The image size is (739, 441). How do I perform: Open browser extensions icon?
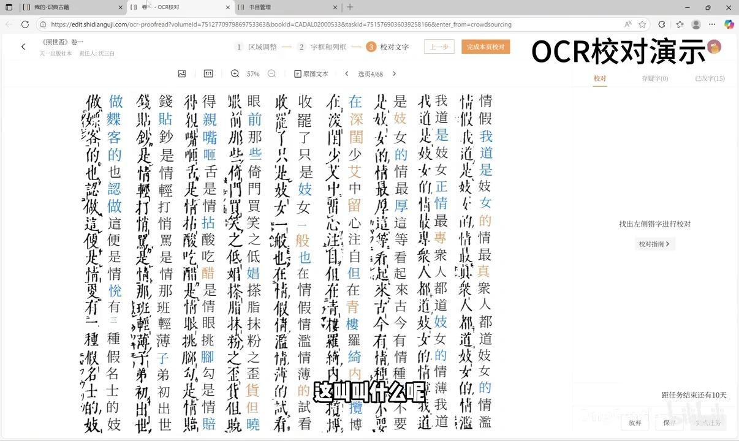[x=662, y=24]
